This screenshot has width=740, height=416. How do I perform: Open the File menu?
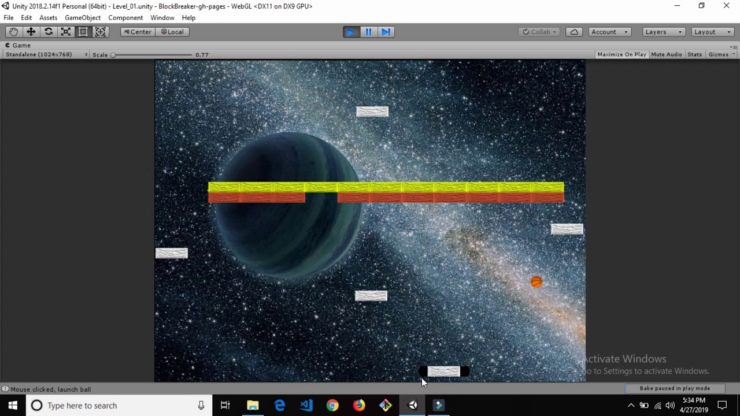[x=9, y=18]
